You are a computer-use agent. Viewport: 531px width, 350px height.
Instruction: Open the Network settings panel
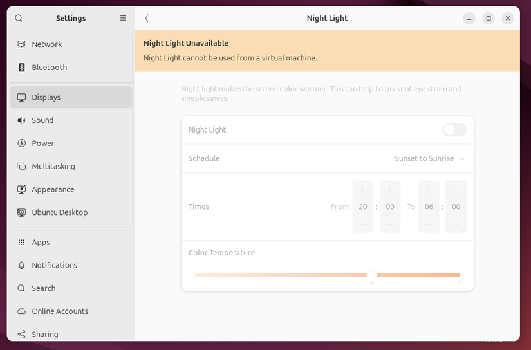coord(47,44)
